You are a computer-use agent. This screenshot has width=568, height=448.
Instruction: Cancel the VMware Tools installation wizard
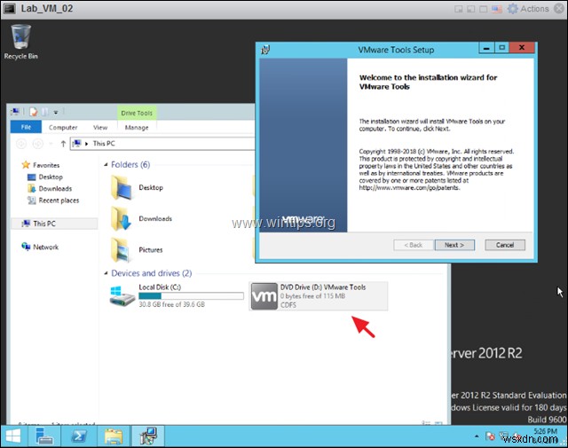505,245
